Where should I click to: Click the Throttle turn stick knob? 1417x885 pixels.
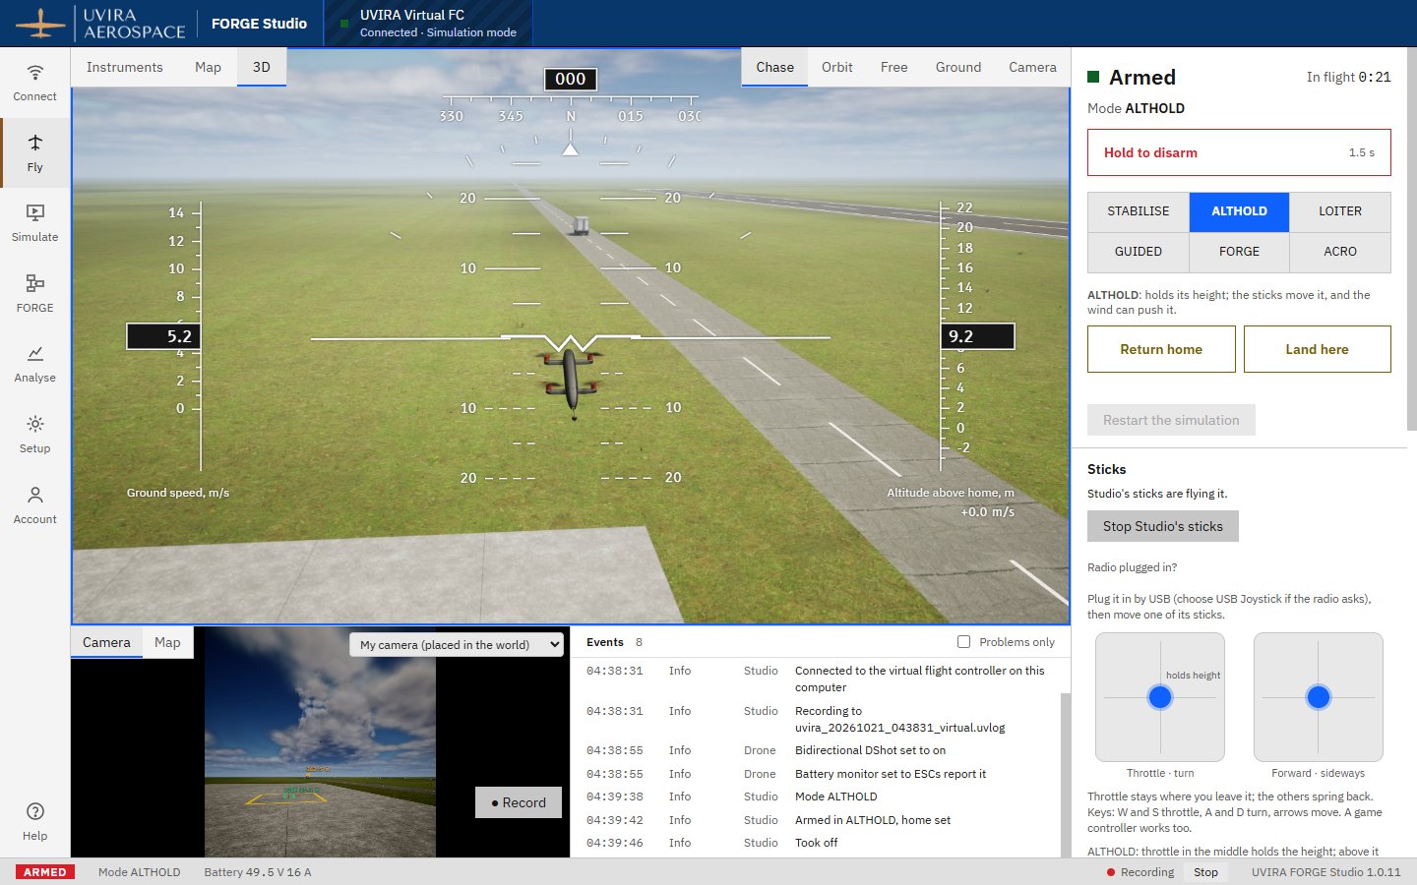point(1160,697)
